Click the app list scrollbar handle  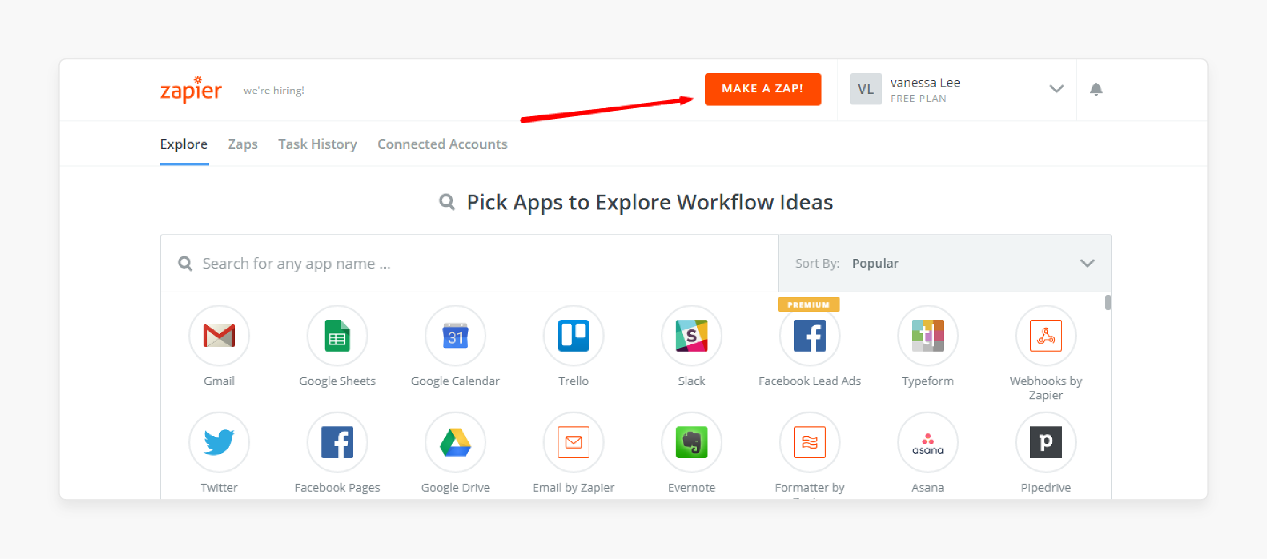click(1108, 302)
